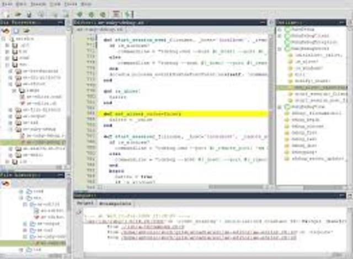Minimize the outline panel via its title dash
353x259 pixels.
coord(342,22)
